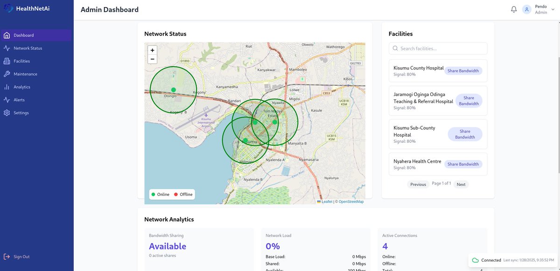Share Bandwidth for Kisumu Sub-County Hospital

coord(465,134)
